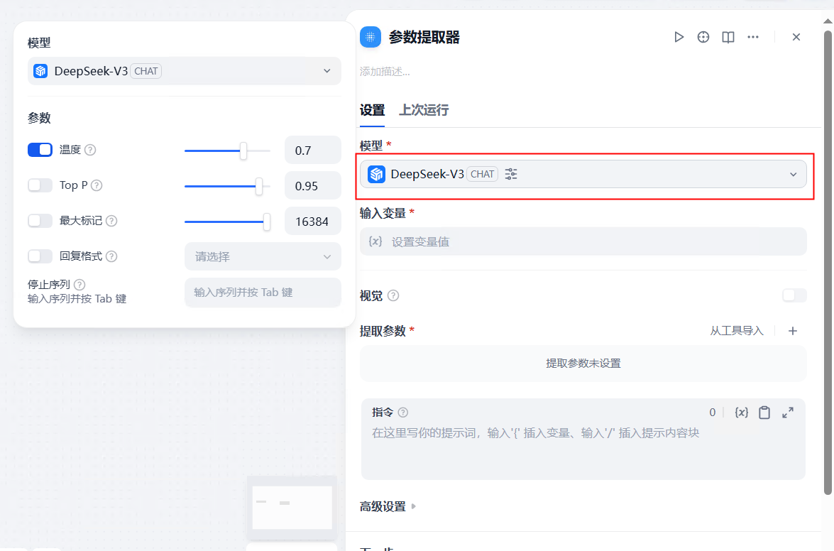Open model parameter settings beside DeepSeek-V3
Screen dimensions: 834x551
(511, 173)
